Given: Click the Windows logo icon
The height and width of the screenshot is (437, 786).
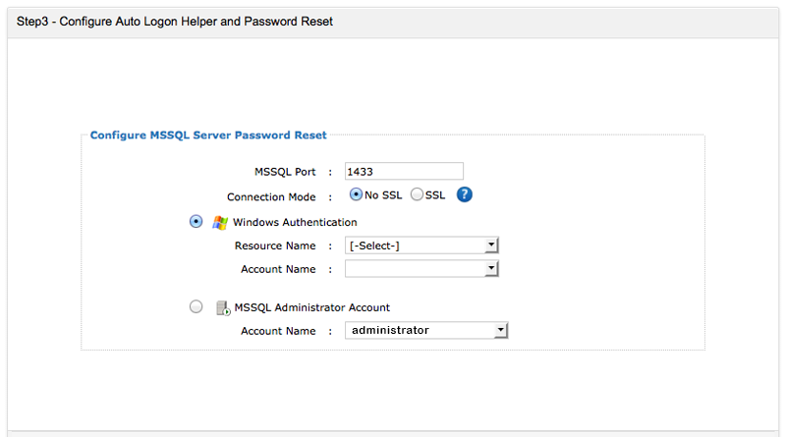Looking at the screenshot, I should (x=220, y=222).
